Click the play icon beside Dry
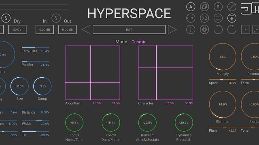The width and height of the screenshot is (259, 145). point(6,18)
